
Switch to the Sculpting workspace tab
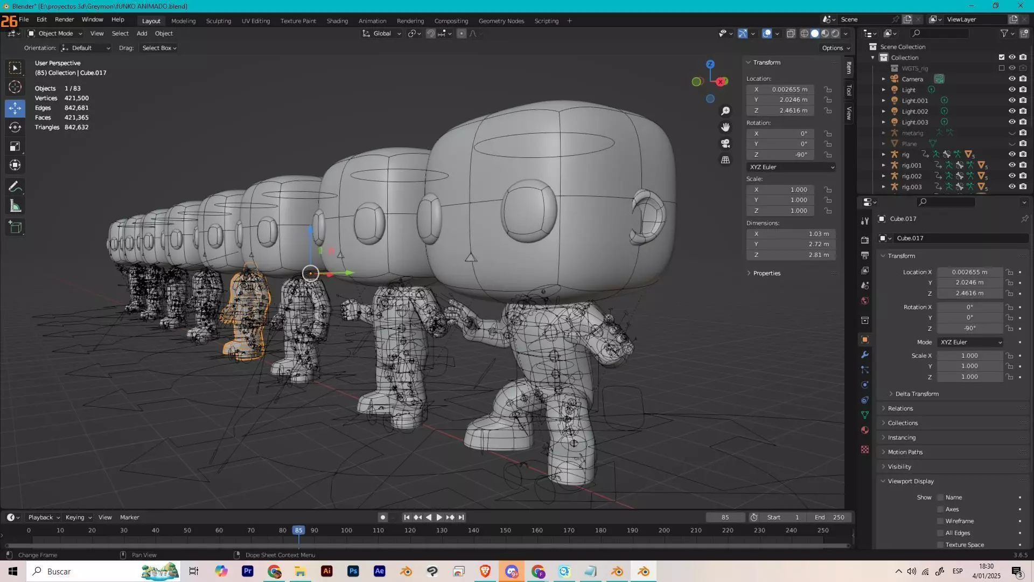[219, 21]
